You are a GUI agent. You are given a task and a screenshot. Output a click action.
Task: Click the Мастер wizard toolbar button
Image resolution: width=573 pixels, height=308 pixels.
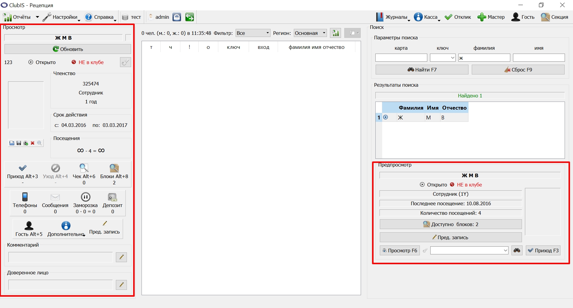pyautogui.click(x=491, y=17)
